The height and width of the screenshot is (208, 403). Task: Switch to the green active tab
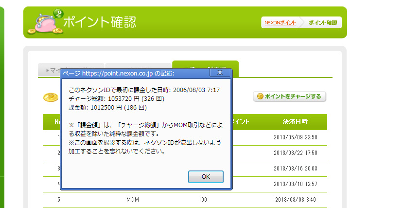tap(205, 69)
